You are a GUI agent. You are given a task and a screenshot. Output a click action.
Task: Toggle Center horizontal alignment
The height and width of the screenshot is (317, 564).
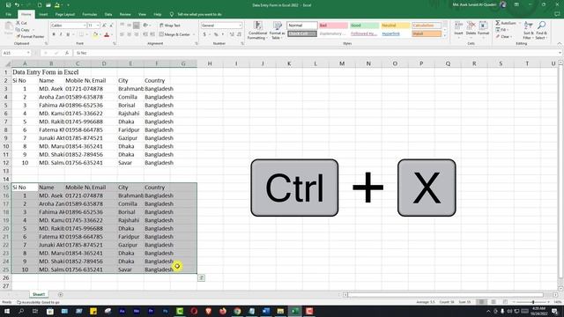(130, 34)
